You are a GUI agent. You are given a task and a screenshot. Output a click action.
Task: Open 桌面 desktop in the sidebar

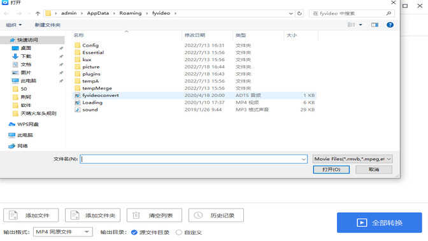[x=25, y=48]
